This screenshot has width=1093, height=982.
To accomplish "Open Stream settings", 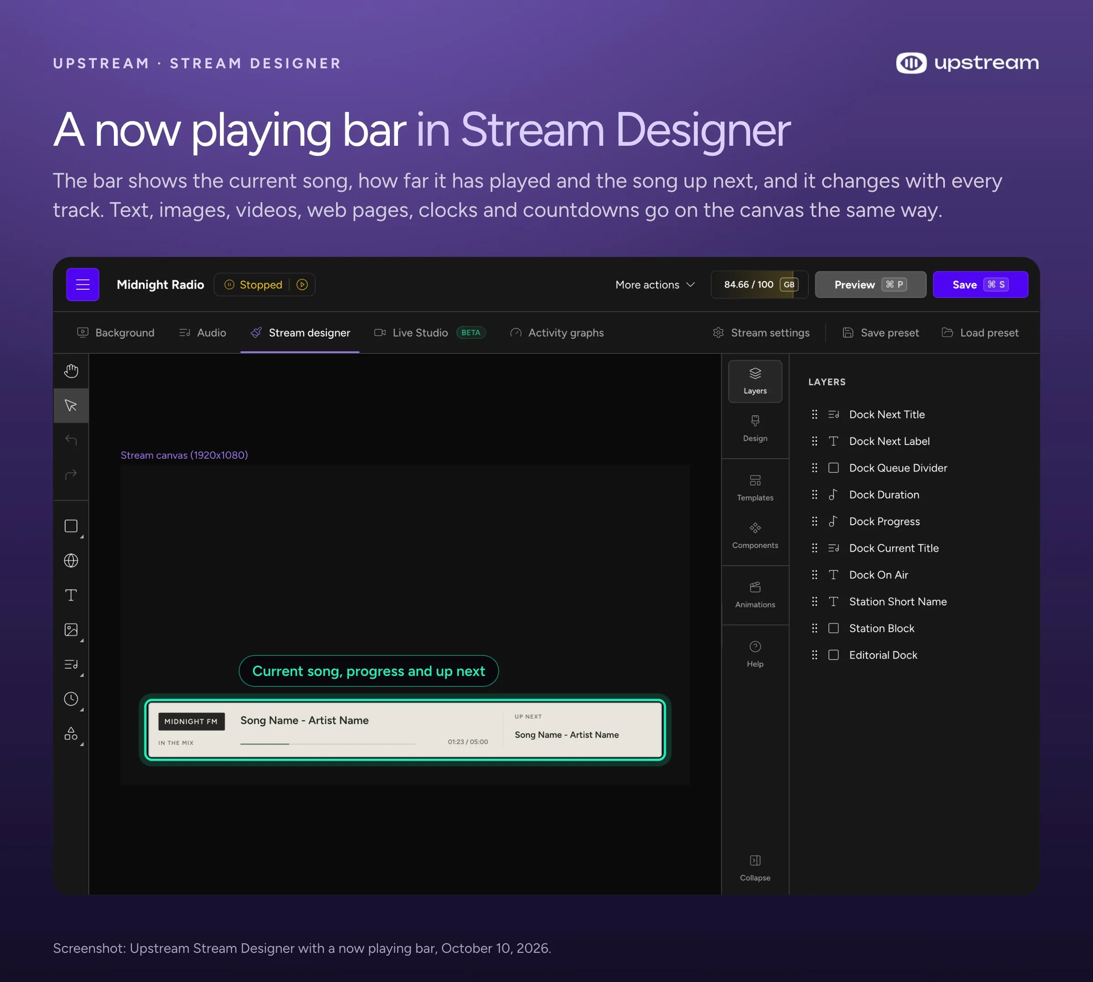I will click(761, 332).
